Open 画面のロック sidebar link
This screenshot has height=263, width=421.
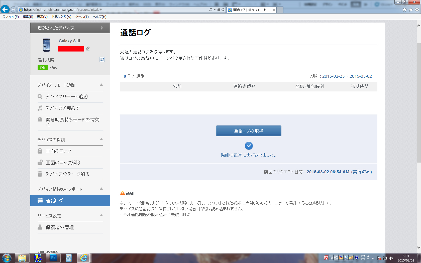[x=58, y=151]
